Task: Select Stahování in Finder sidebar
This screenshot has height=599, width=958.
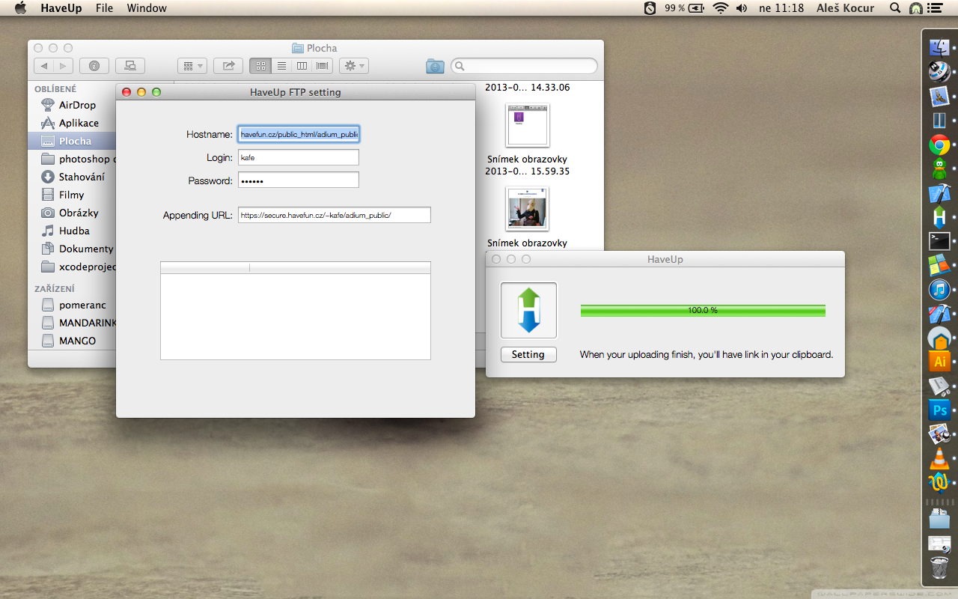Action: pyautogui.click(x=71, y=177)
